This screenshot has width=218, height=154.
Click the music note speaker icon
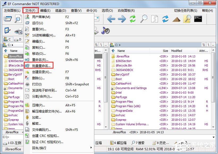click(x=105, y=30)
